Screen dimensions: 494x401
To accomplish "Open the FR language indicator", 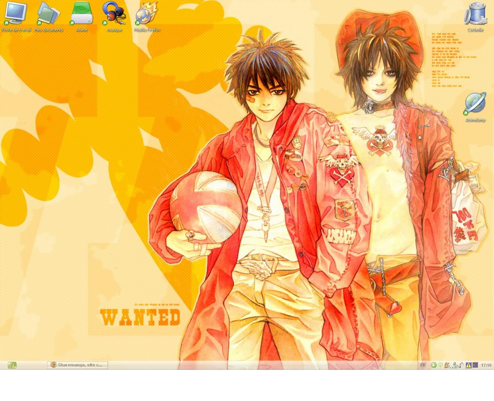I will (423, 365).
